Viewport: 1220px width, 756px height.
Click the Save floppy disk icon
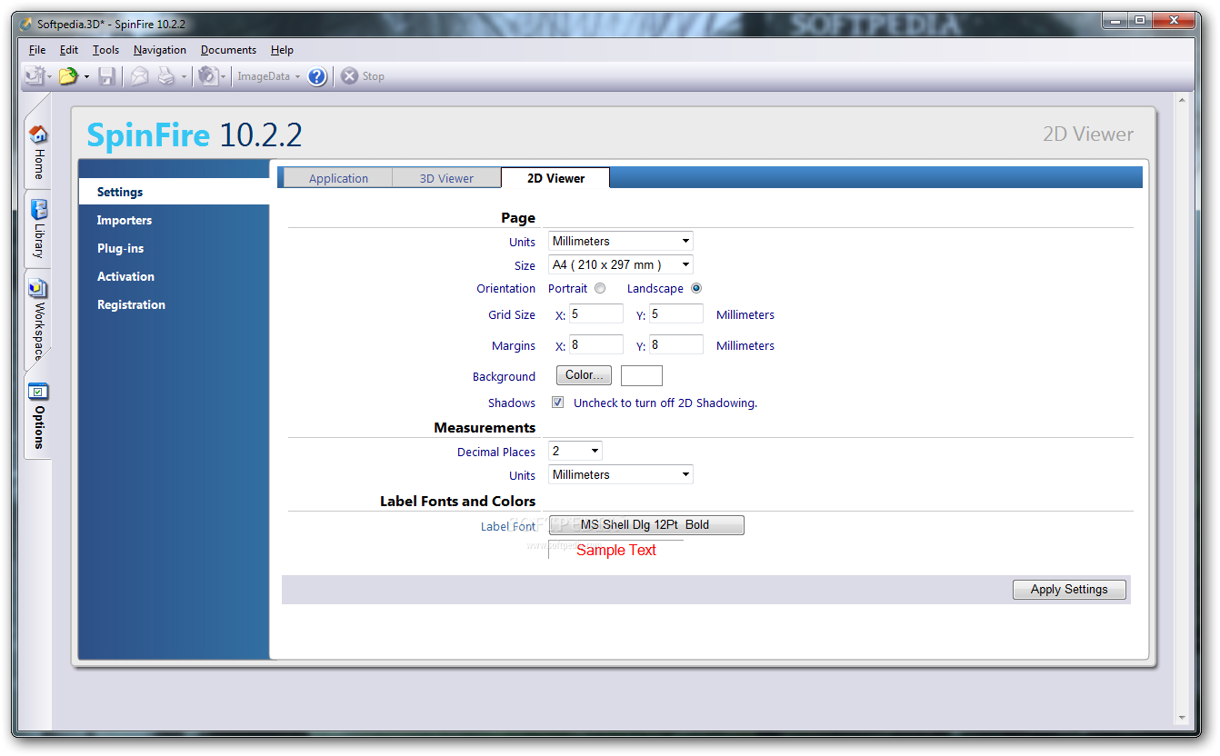106,76
